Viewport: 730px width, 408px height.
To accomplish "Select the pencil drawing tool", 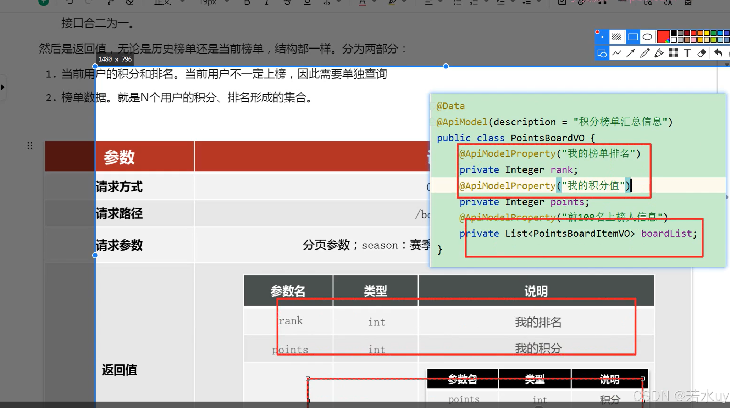I will (645, 54).
